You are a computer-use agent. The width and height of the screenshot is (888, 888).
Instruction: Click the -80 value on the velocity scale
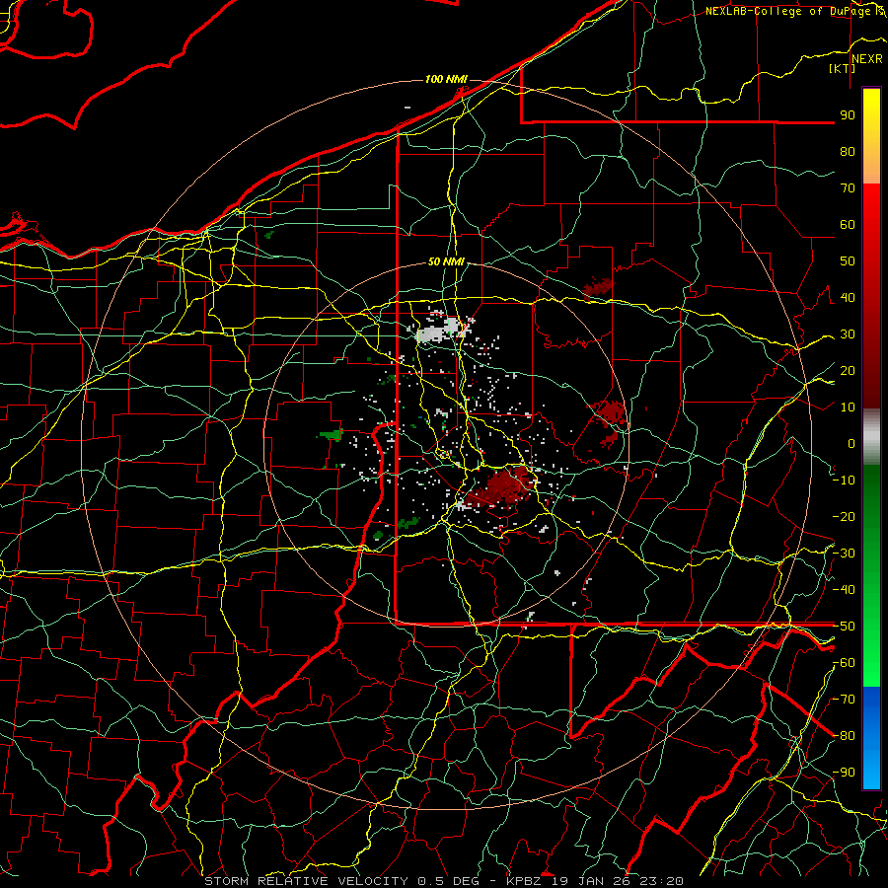coord(844,736)
